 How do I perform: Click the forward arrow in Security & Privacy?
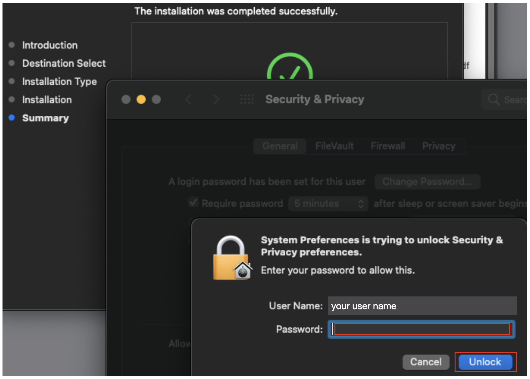coord(216,99)
